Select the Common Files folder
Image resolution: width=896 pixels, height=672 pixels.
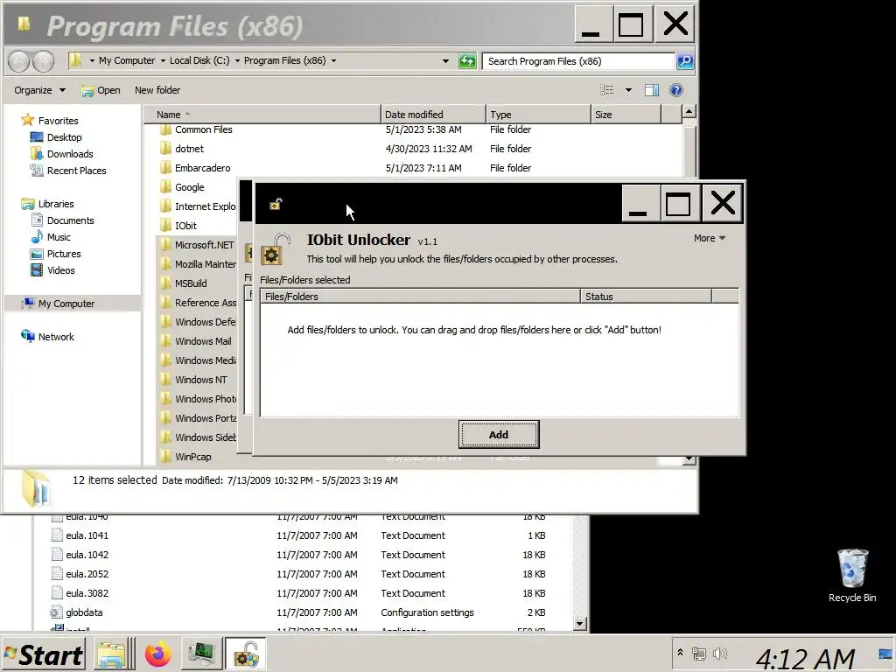[203, 129]
